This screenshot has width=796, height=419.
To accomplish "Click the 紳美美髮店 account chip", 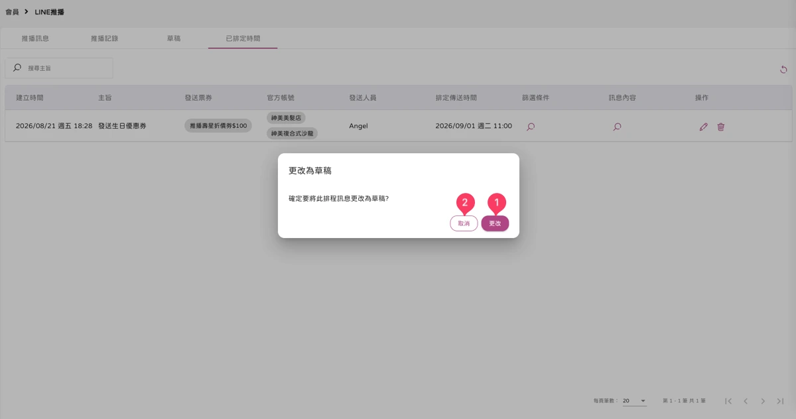I will pos(286,118).
